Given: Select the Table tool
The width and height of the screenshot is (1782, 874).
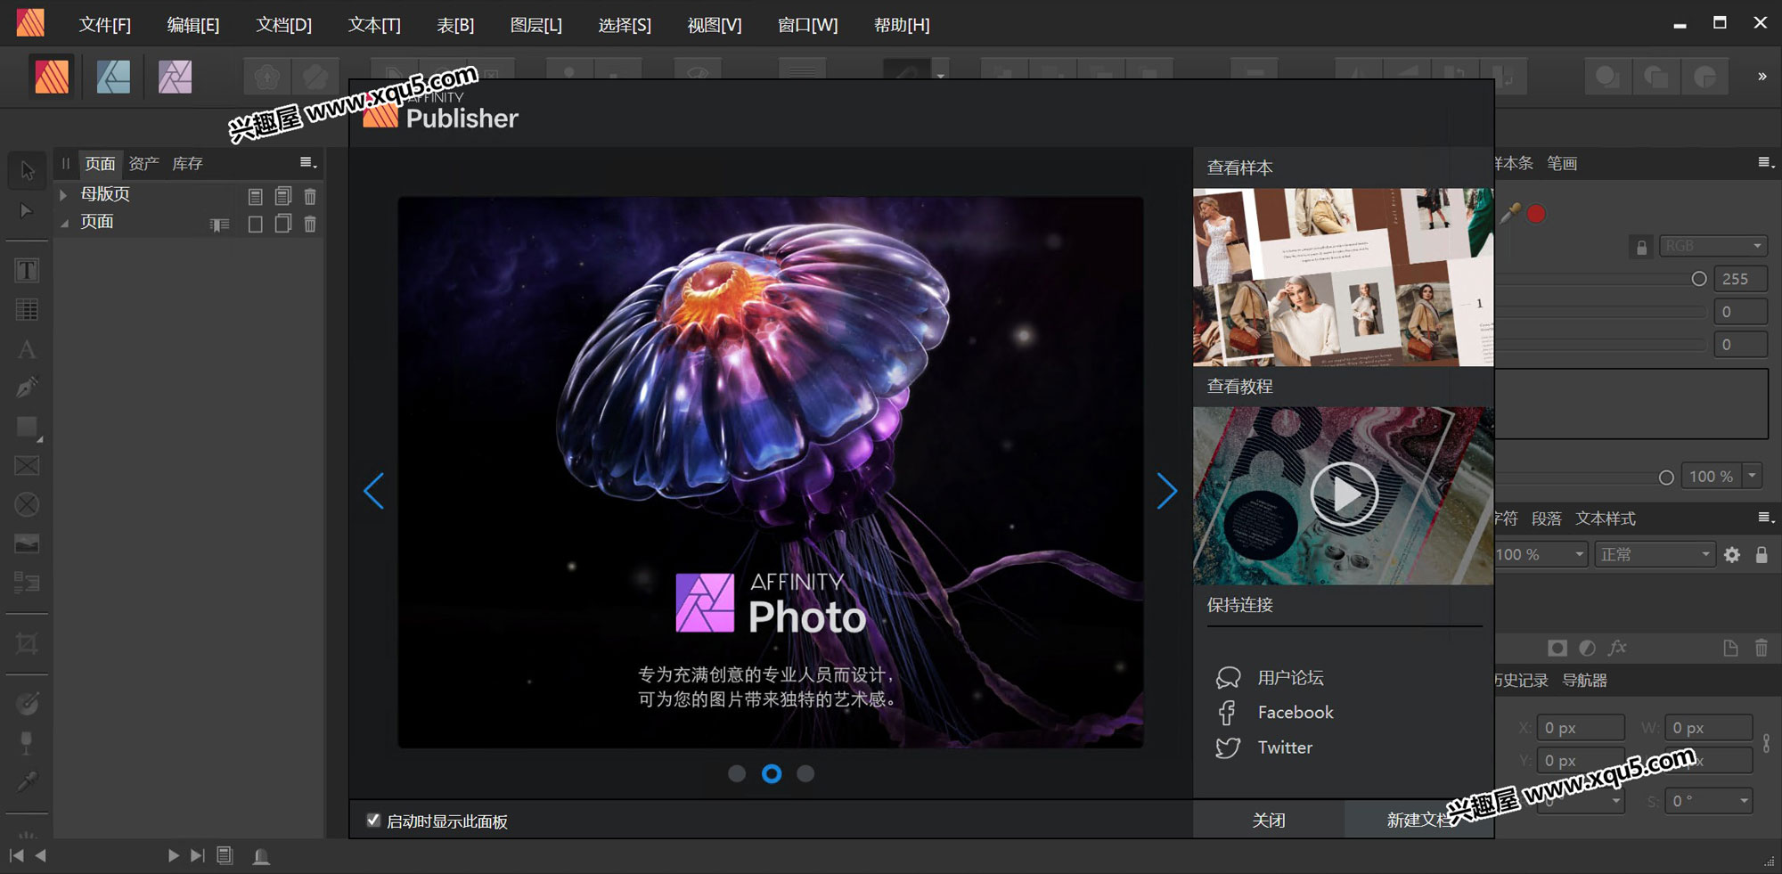Looking at the screenshot, I should pyautogui.click(x=27, y=310).
